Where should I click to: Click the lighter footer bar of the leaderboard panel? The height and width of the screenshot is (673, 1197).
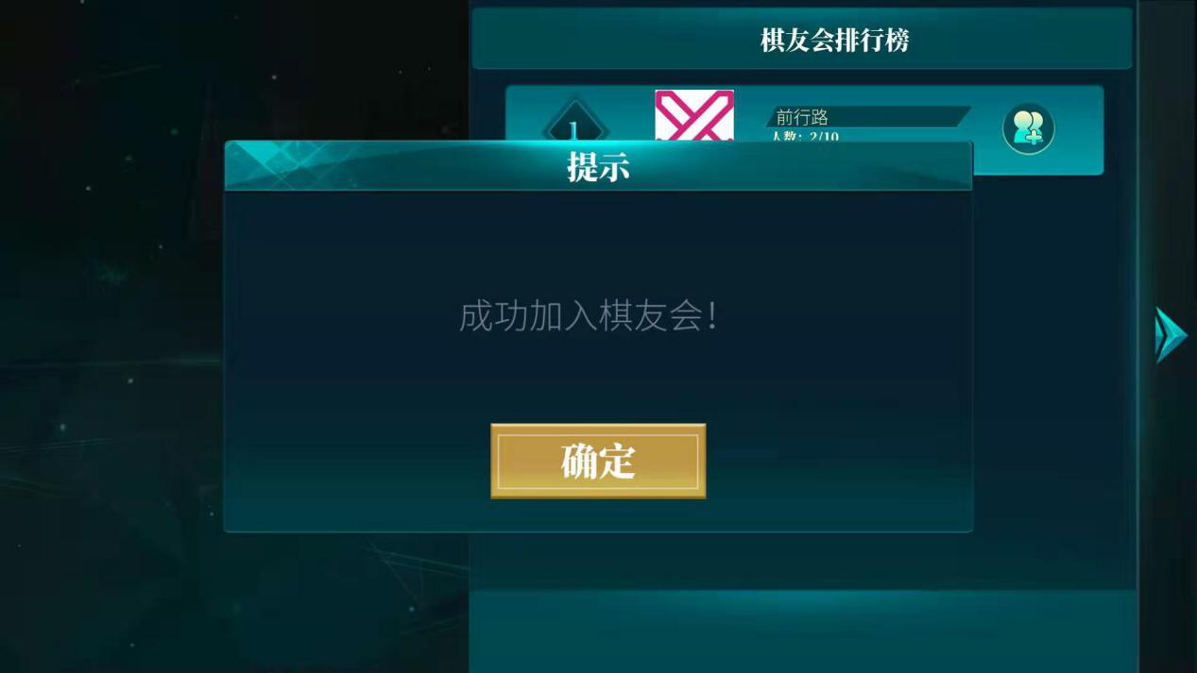803,631
